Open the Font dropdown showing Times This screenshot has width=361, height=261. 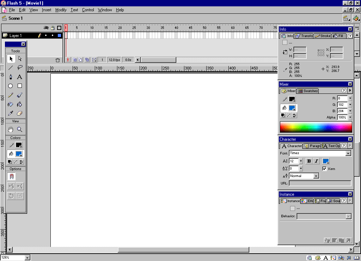tap(349, 153)
